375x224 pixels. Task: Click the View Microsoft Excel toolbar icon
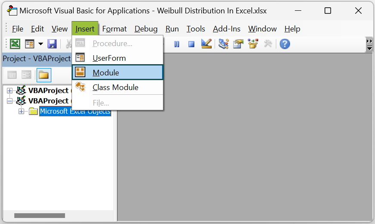click(x=15, y=44)
